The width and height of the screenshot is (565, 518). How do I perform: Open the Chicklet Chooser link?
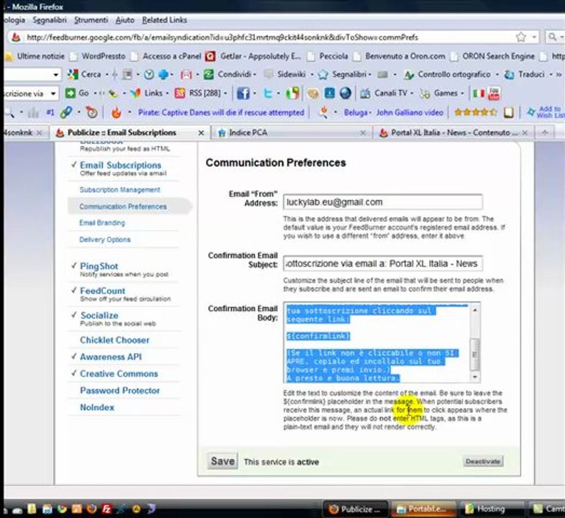(x=114, y=340)
